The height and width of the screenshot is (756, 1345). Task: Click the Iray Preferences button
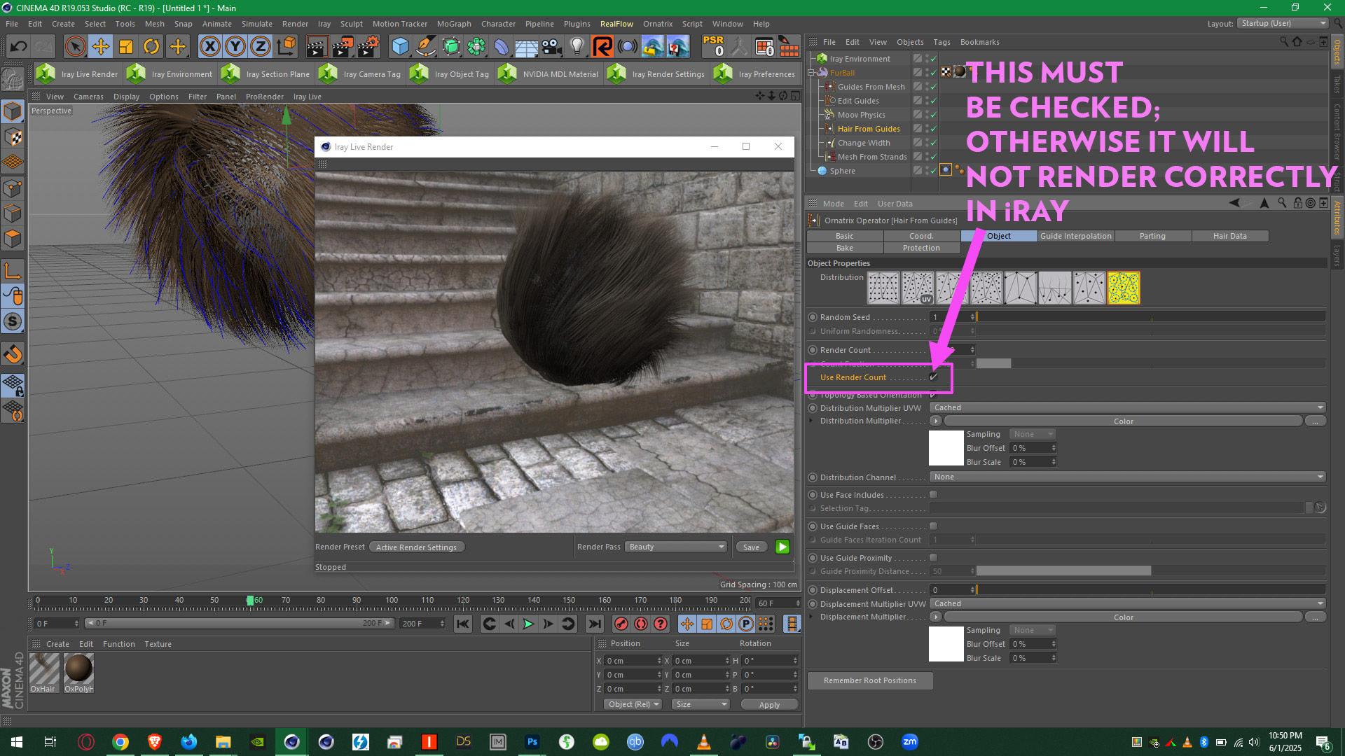pyautogui.click(x=755, y=73)
